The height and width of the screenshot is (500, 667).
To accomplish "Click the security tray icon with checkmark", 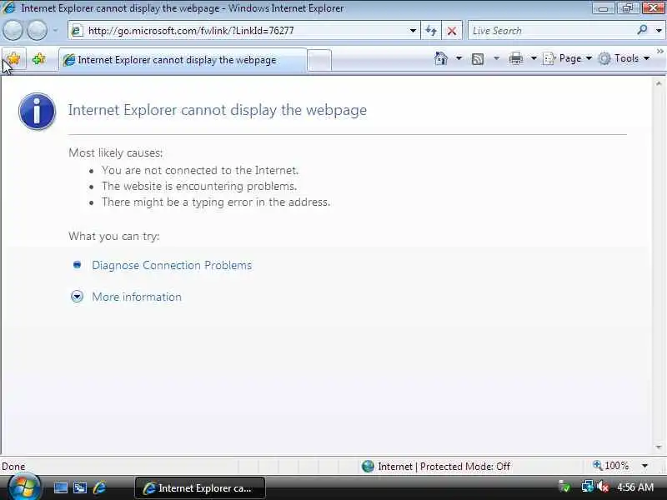I will [x=564, y=487].
